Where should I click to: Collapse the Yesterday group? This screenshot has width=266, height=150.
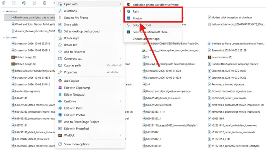point(4,11)
